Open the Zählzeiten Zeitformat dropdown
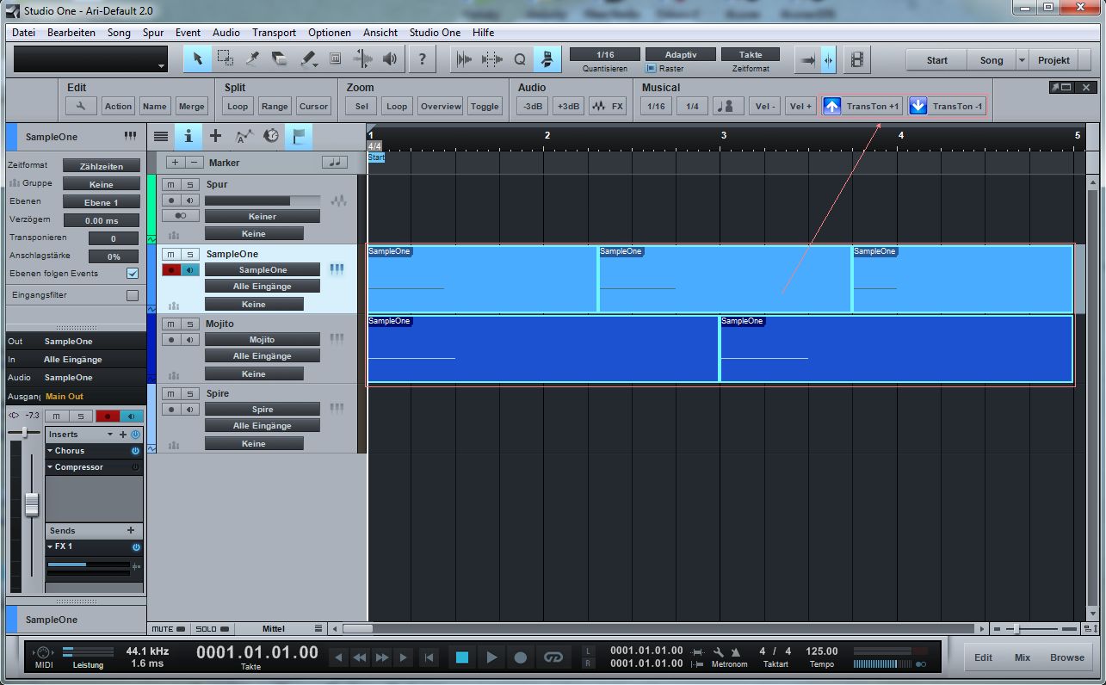Viewport: 1106px width, 685px height. pos(101,166)
